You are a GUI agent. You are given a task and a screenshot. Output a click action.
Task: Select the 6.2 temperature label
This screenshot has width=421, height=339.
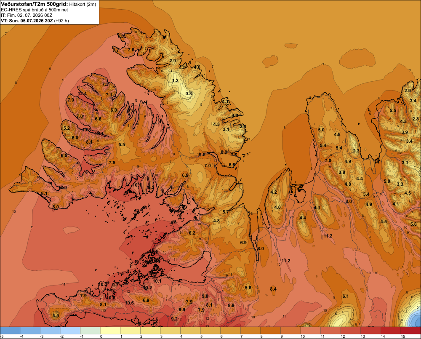192,233
